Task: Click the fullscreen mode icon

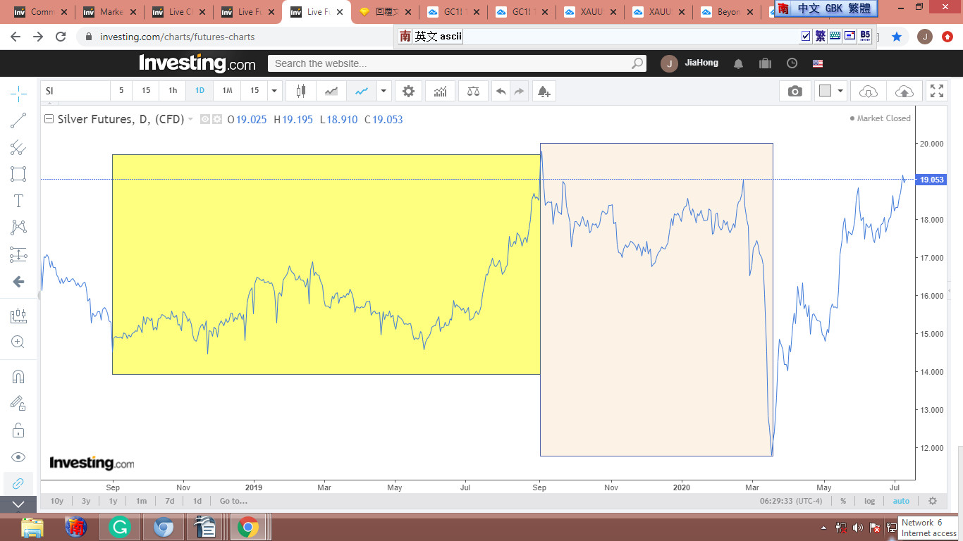Action: [x=936, y=91]
